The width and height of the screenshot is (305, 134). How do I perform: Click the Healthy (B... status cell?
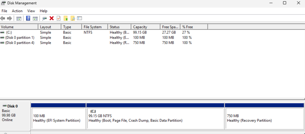click(119, 32)
